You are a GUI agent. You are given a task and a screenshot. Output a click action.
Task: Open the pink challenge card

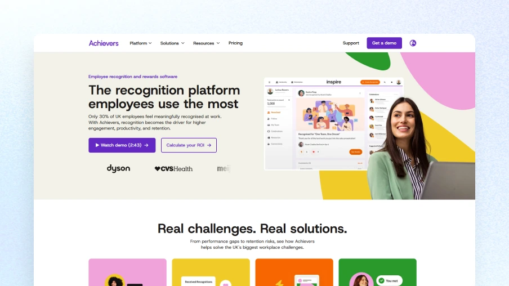pyautogui.click(x=128, y=272)
